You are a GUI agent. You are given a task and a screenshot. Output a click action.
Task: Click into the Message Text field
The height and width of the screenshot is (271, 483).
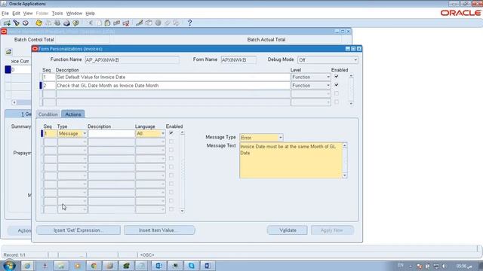(291, 160)
